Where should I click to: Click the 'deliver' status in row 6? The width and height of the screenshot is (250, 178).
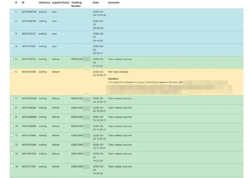pyautogui.click(x=56, y=72)
